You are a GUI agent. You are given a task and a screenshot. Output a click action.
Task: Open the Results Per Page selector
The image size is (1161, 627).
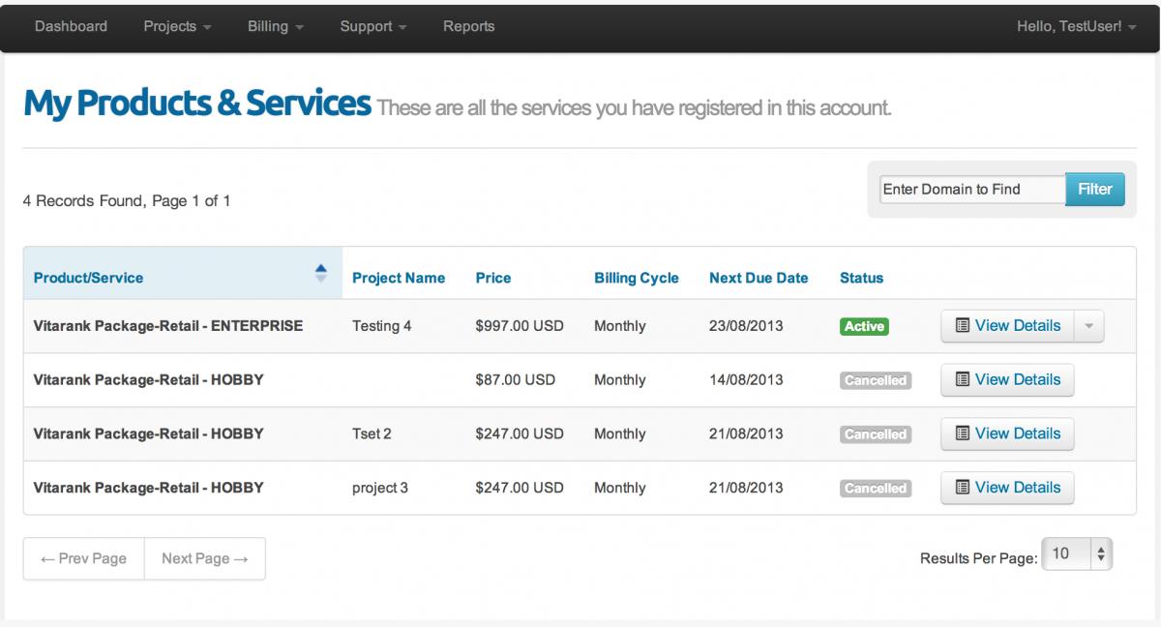(x=1077, y=554)
